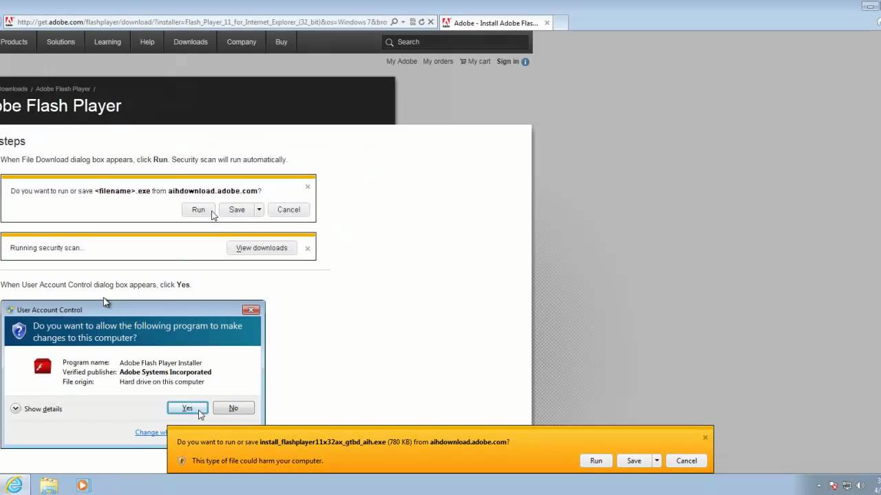Click the User Account Control shield icon
881x495 pixels.
(x=19, y=331)
